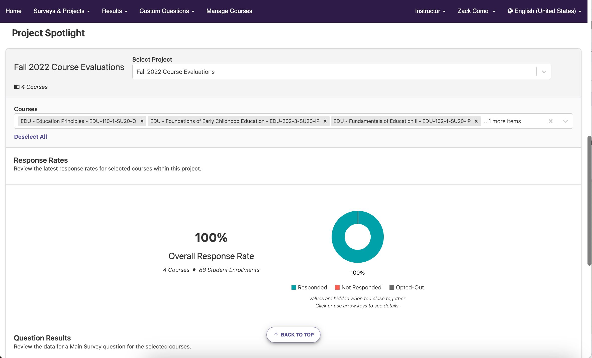This screenshot has width=592, height=358.
Task: Remove the EDU-102-1-SU20-IP course chip
Action: [476, 121]
